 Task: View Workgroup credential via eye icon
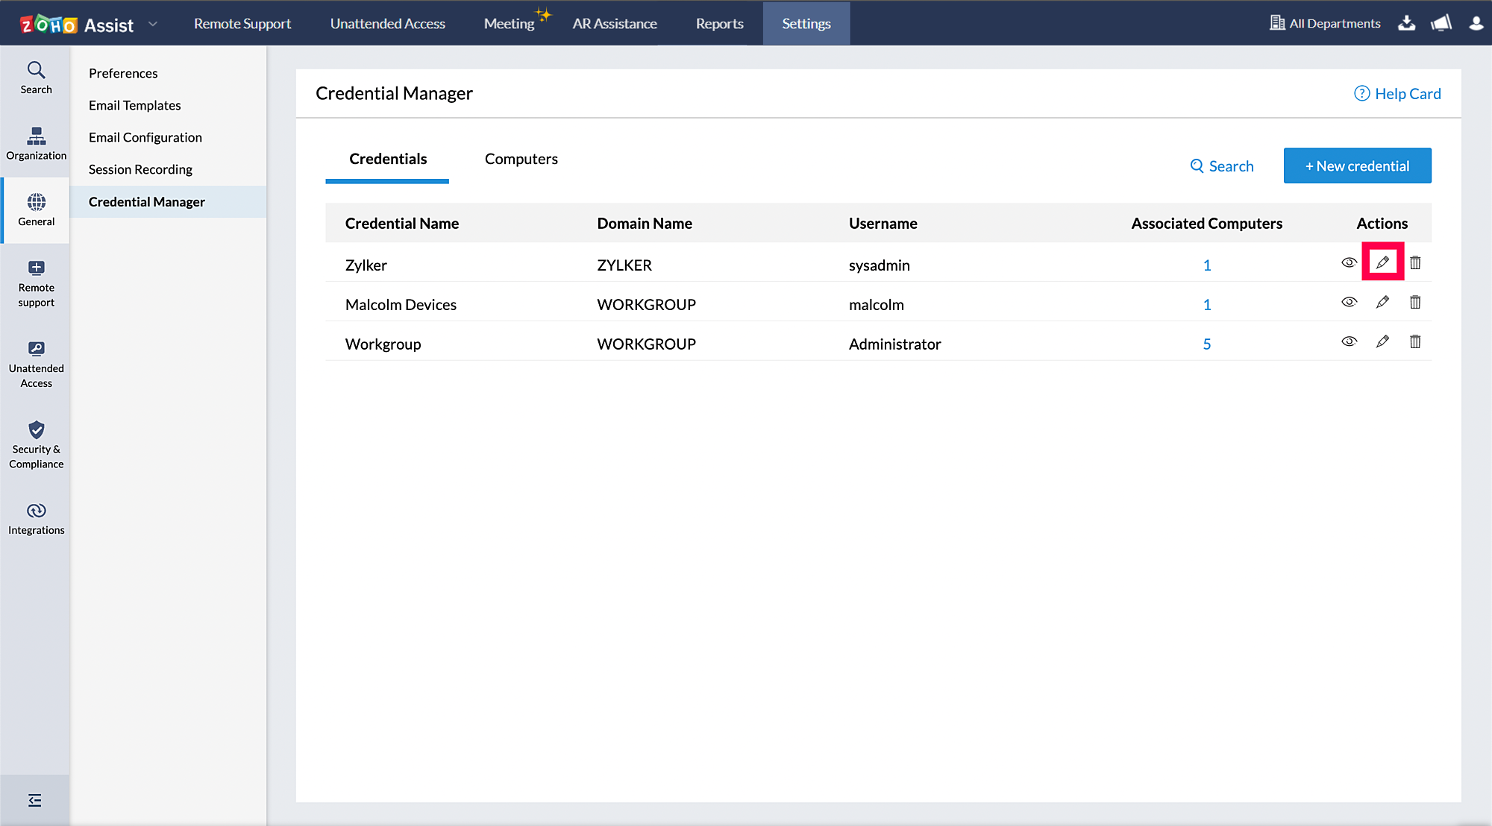1349,341
